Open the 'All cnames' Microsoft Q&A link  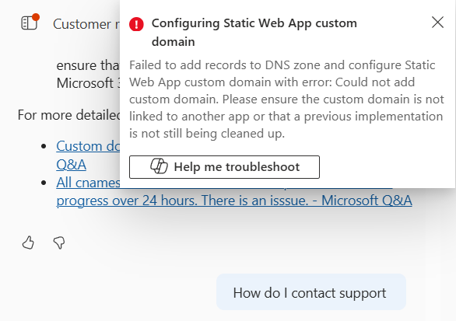[x=88, y=183]
